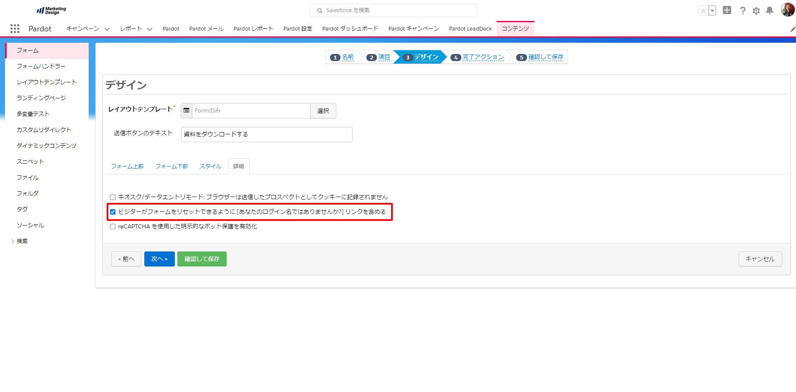
Task: Click the user profile avatar
Action: pyautogui.click(x=787, y=10)
